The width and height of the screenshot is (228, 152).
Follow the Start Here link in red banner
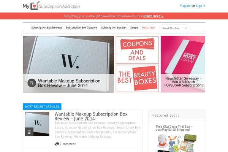click(x=154, y=16)
